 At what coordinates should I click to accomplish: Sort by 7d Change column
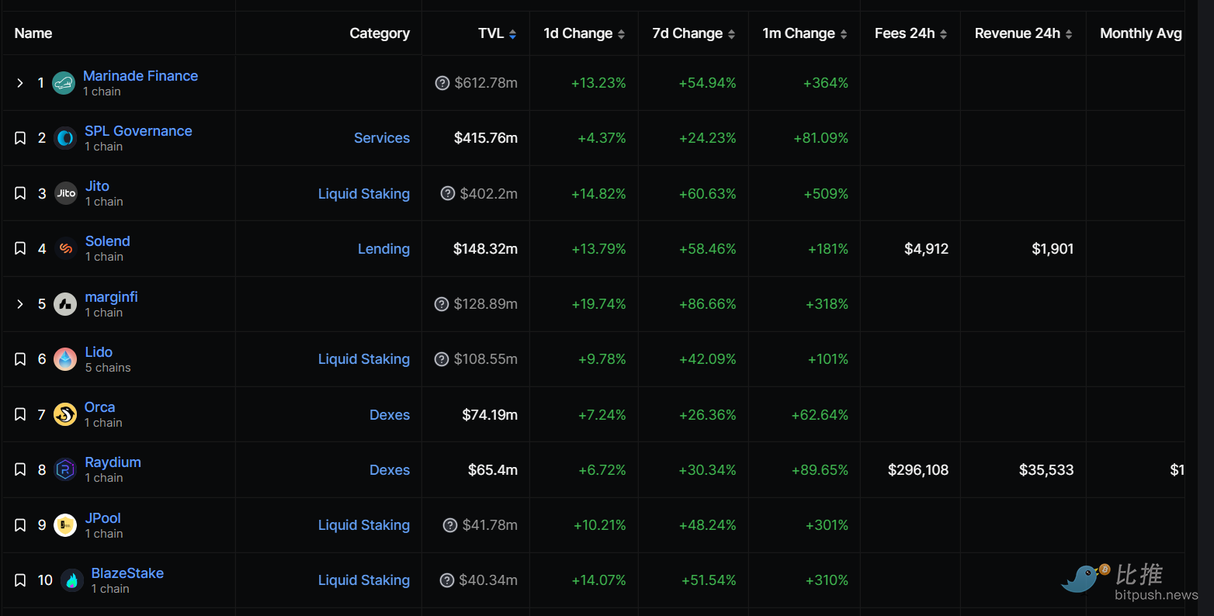pos(693,33)
